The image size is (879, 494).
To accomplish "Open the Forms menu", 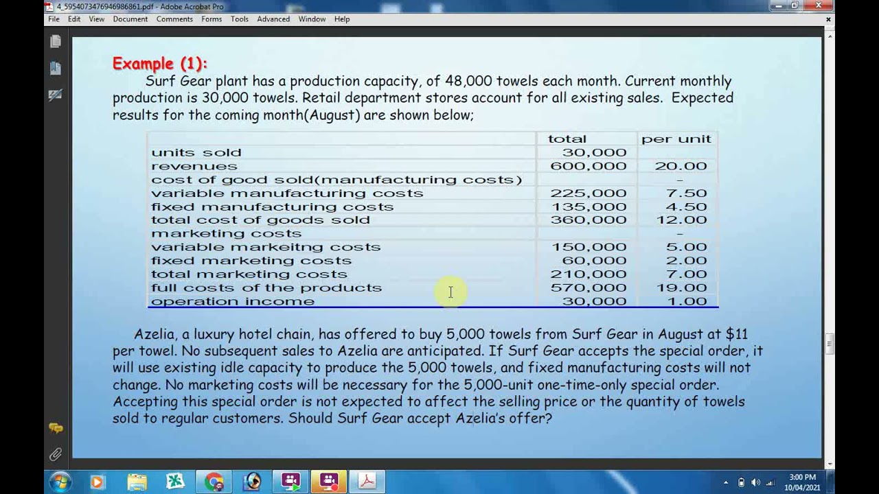I will 212,19.
